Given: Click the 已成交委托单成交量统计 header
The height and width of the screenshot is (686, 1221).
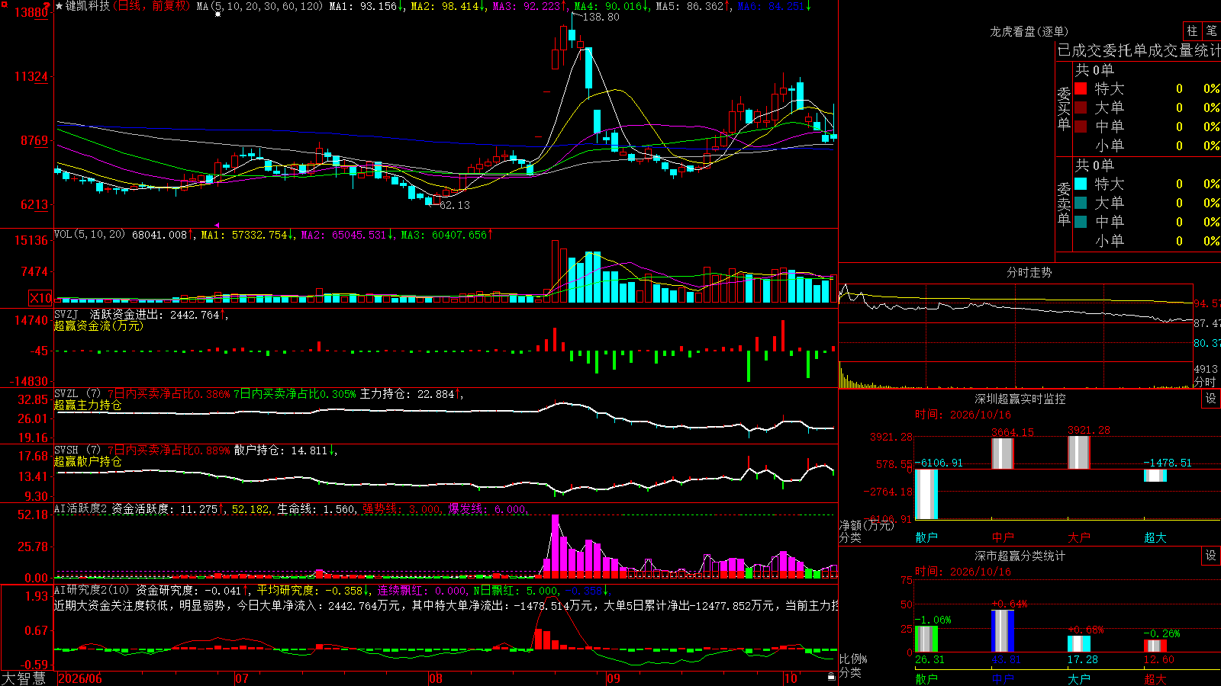Looking at the screenshot, I should pos(1139,50).
